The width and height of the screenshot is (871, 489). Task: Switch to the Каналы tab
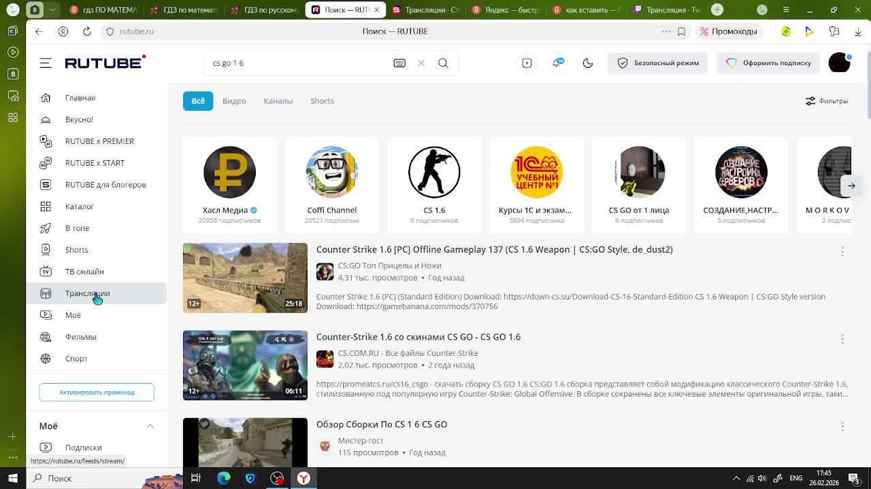[x=278, y=101]
